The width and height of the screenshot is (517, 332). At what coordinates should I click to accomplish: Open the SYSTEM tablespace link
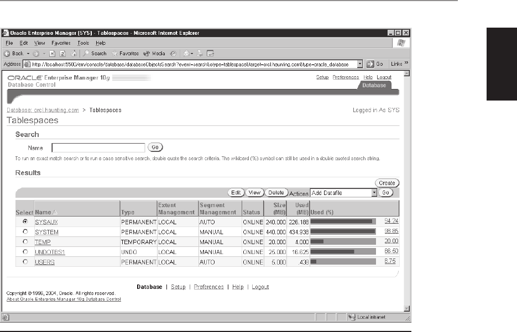pyautogui.click(x=47, y=232)
